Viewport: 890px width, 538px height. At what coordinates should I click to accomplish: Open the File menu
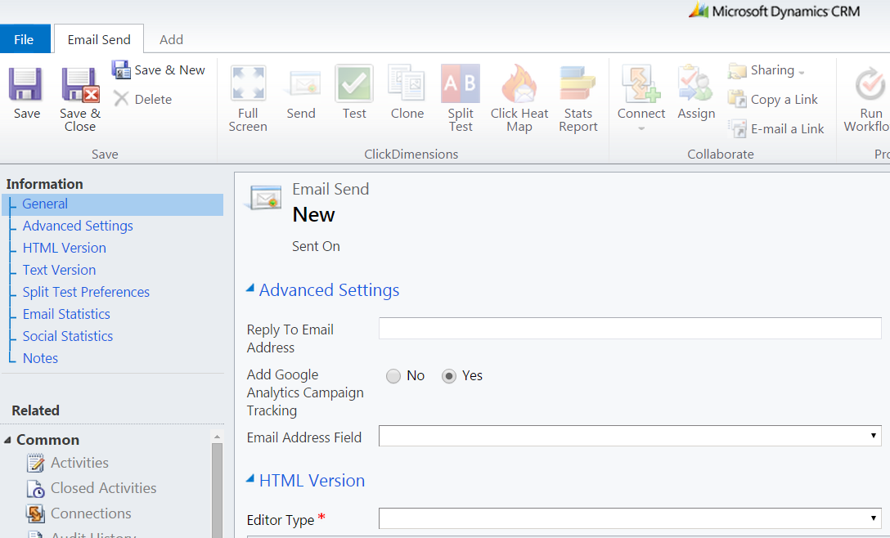(x=25, y=38)
